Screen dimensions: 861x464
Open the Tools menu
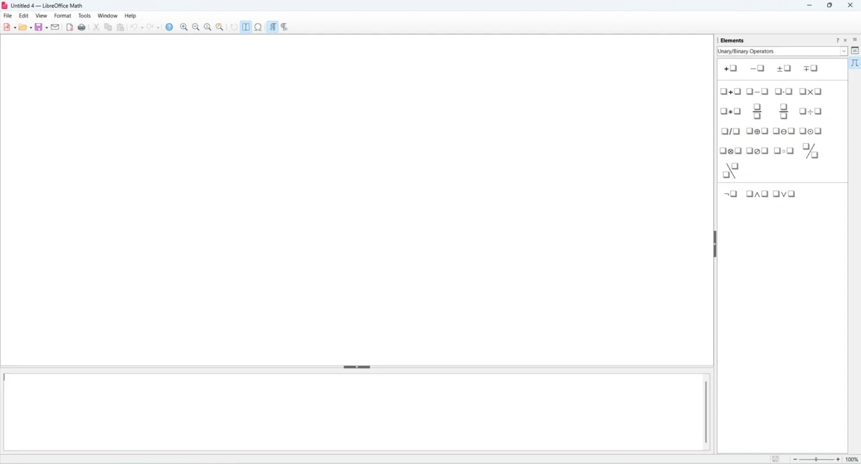click(84, 16)
